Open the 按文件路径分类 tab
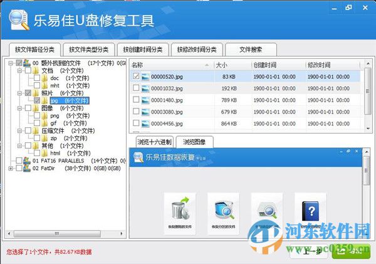The width and height of the screenshot is (376, 264). (34, 50)
